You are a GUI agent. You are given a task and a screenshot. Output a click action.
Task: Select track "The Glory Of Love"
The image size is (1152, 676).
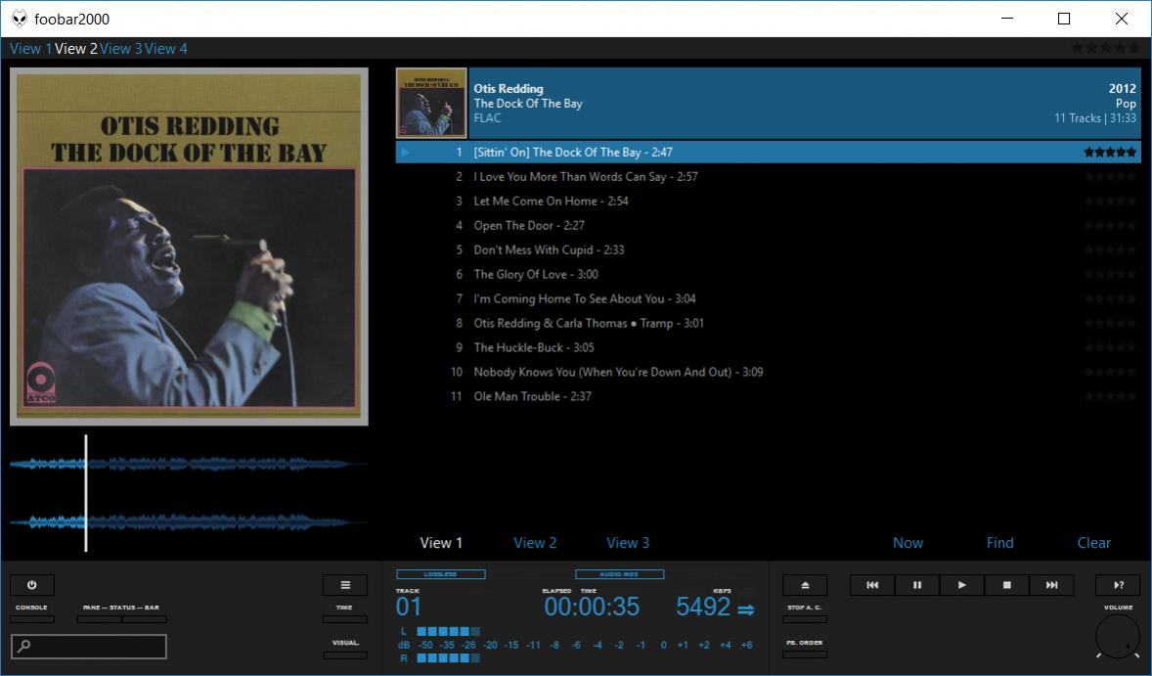768,274
